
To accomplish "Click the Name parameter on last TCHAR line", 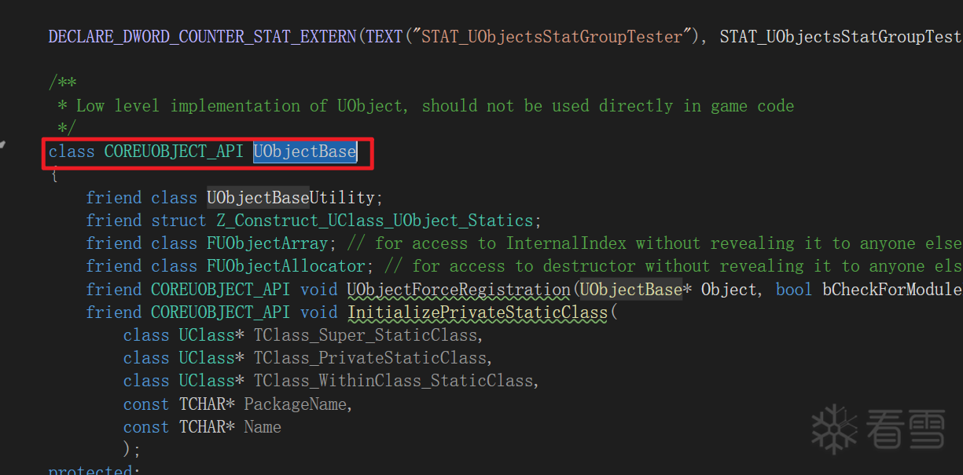I will coord(263,427).
